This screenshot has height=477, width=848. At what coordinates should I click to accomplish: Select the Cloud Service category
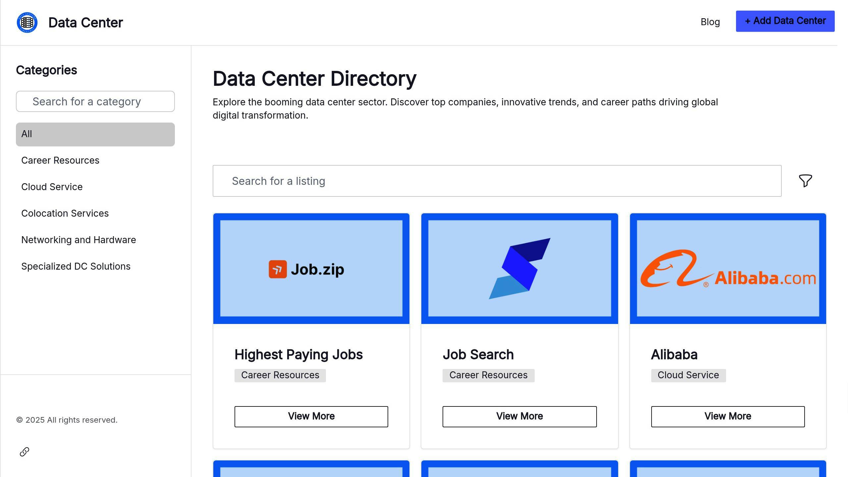point(52,187)
